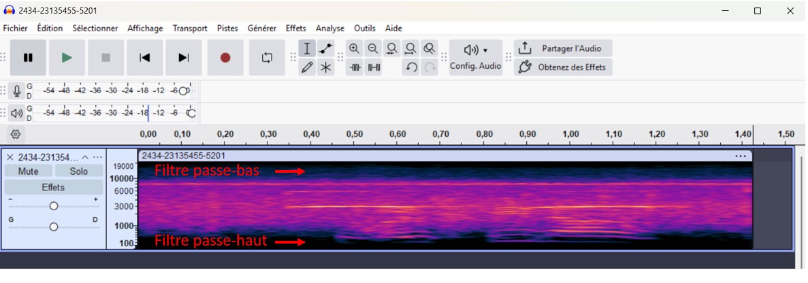Select the Selection (I-beam) tool

(307, 49)
